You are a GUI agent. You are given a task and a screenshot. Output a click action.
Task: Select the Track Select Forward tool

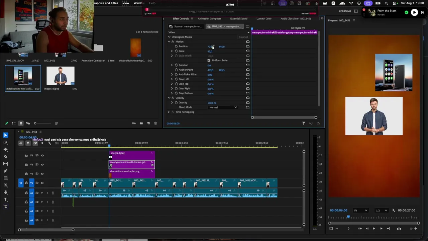[x=6, y=142]
